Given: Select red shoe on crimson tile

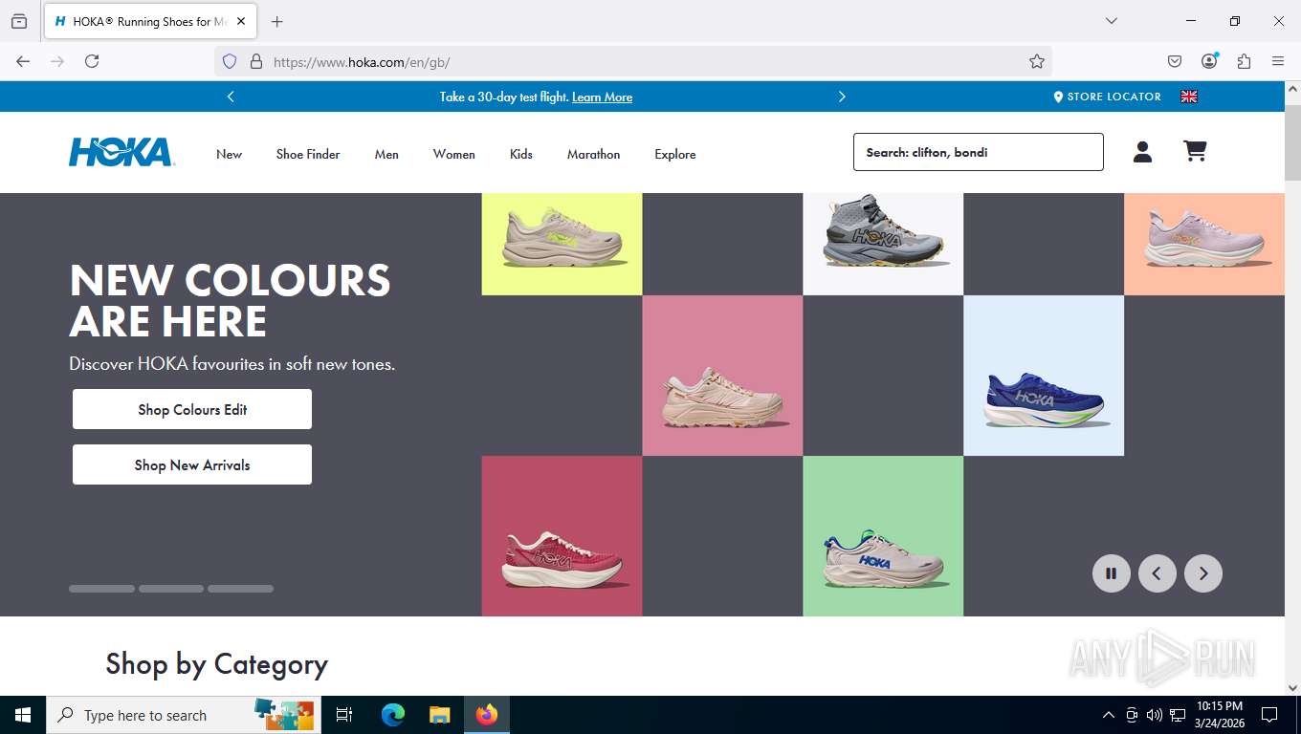Looking at the screenshot, I should coord(562,536).
